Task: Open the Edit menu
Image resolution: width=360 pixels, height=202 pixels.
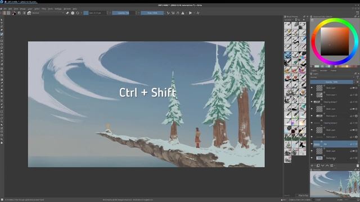Action: 10,9
